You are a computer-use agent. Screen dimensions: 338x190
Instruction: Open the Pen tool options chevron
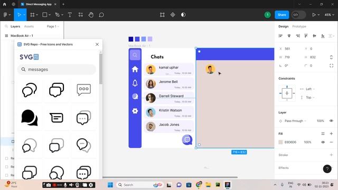tap(62, 15)
